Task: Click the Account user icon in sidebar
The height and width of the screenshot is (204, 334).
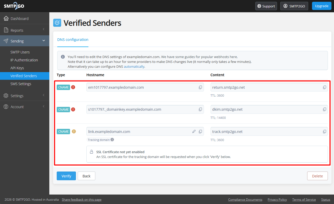Action: pyautogui.click(x=6, y=107)
